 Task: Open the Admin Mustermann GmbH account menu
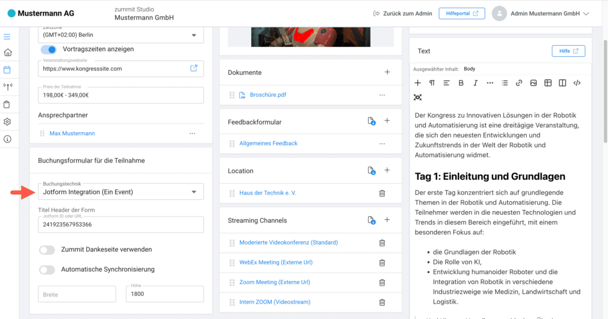coord(540,14)
